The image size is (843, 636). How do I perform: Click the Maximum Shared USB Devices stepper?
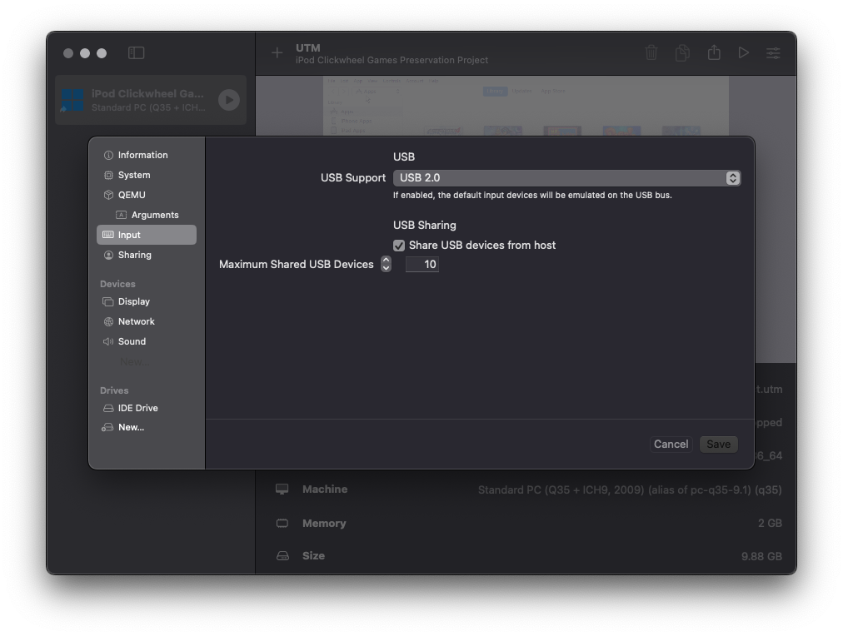[386, 264]
